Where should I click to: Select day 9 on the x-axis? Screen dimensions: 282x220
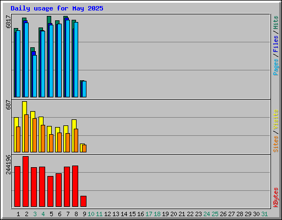point(84,214)
